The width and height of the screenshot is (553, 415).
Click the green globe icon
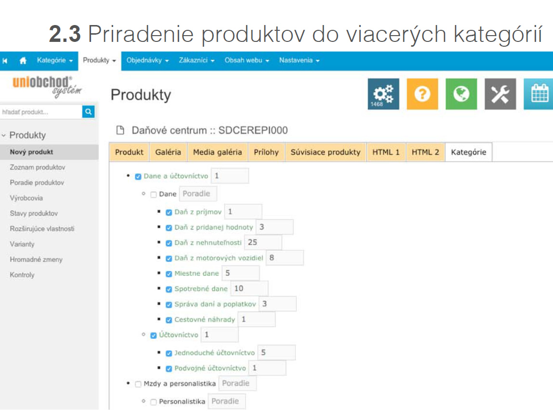click(x=461, y=94)
